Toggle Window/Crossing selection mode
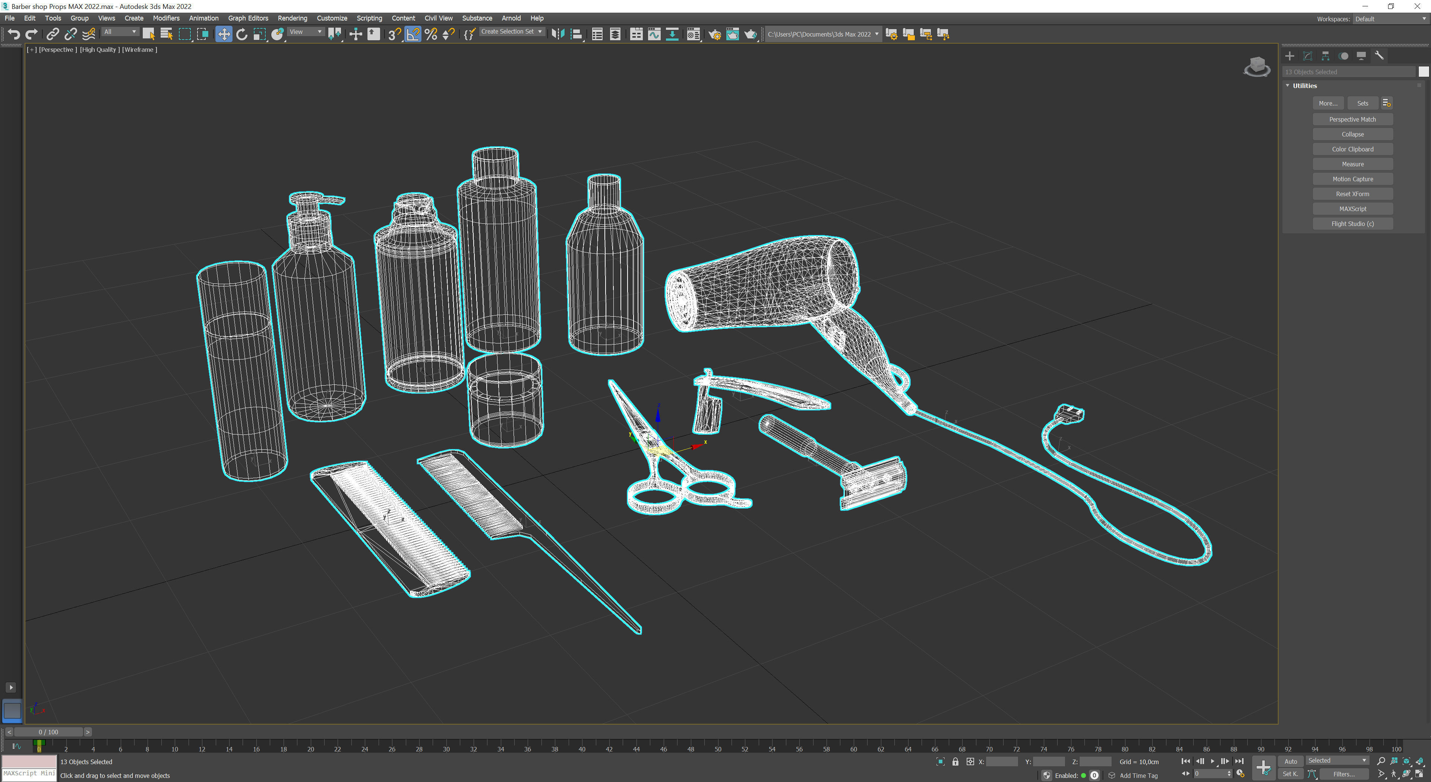Screen dimensions: 1431x782 203,34
